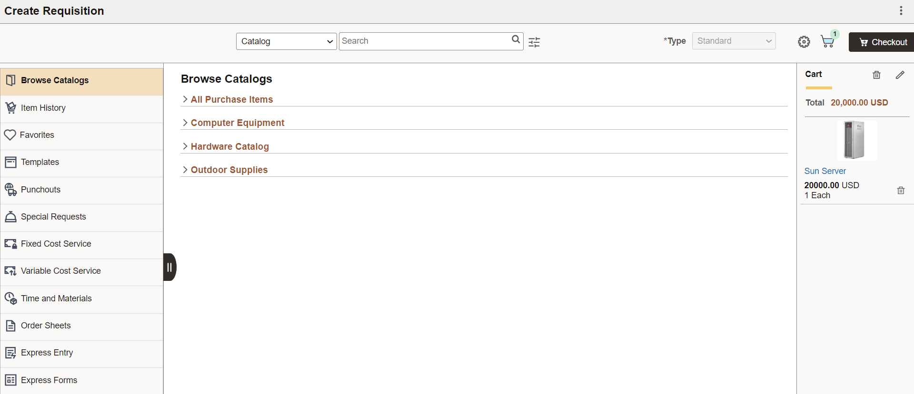Remove Sun Server from the cart
Viewport: 914px width, 394px height.
pos(901,190)
